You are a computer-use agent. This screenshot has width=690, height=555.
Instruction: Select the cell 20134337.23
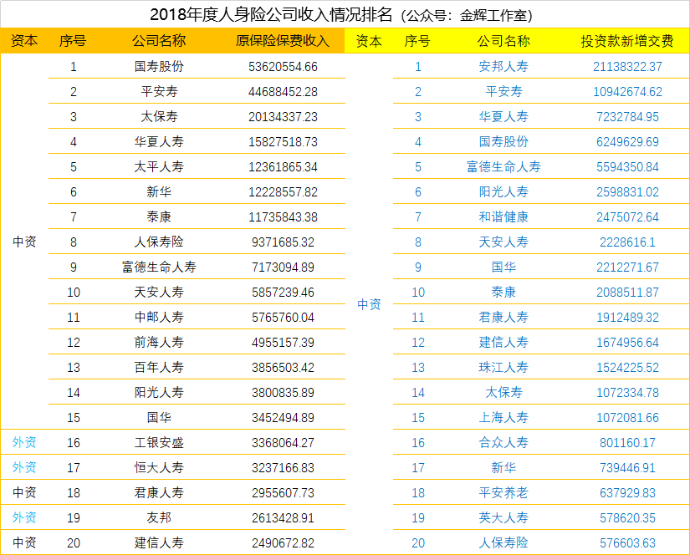[283, 116]
